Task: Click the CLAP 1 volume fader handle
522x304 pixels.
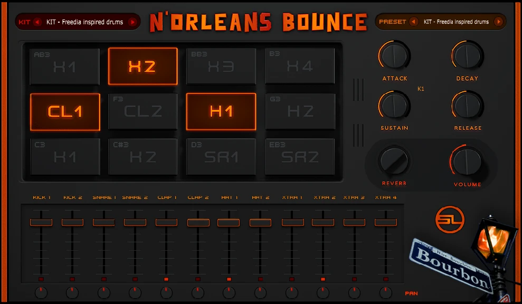Action: (166, 222)
